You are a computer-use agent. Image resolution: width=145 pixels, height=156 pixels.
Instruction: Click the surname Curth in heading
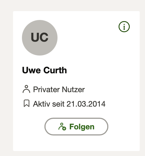click(x=55, y=70)
